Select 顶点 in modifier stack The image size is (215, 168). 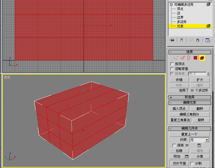tap(180, 9)
